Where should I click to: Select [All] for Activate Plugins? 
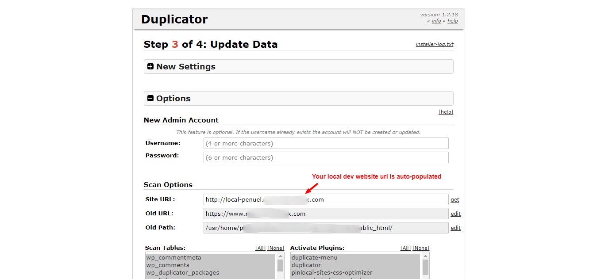[x=405, y=248]
